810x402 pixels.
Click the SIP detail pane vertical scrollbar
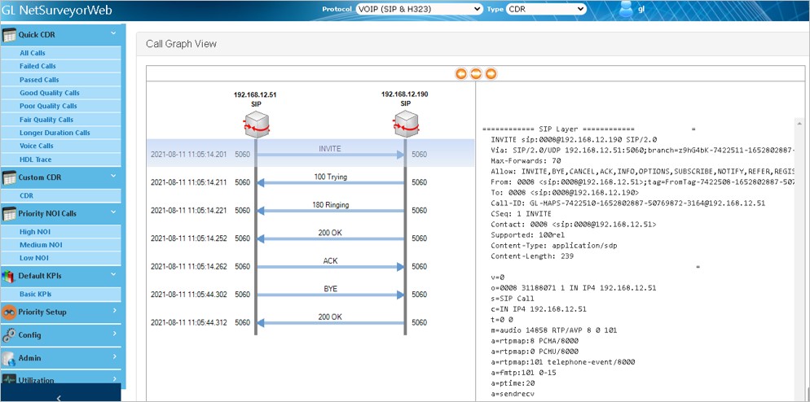[799, 258]
